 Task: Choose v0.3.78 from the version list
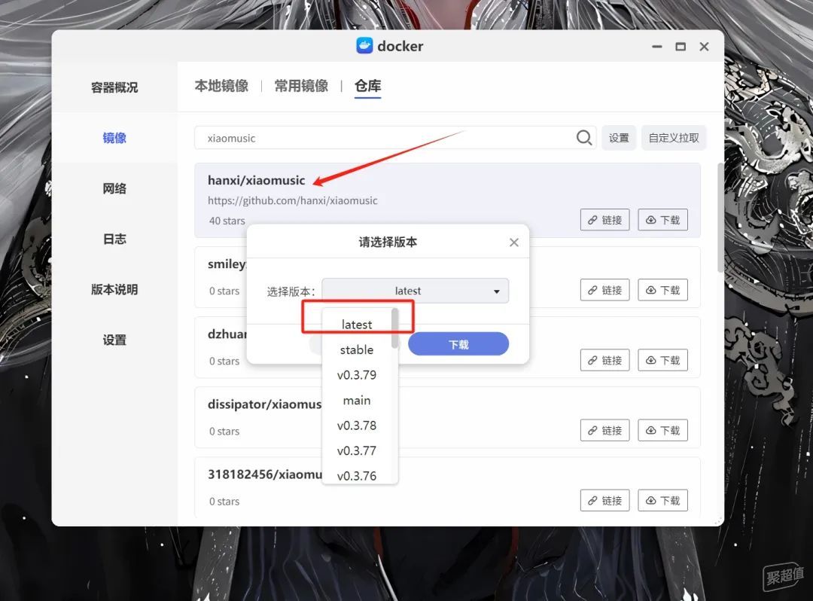point(357,426)
